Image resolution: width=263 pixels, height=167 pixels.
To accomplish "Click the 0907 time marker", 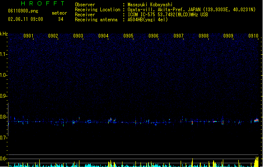I will pyautogui.click(x=179, y=36).
